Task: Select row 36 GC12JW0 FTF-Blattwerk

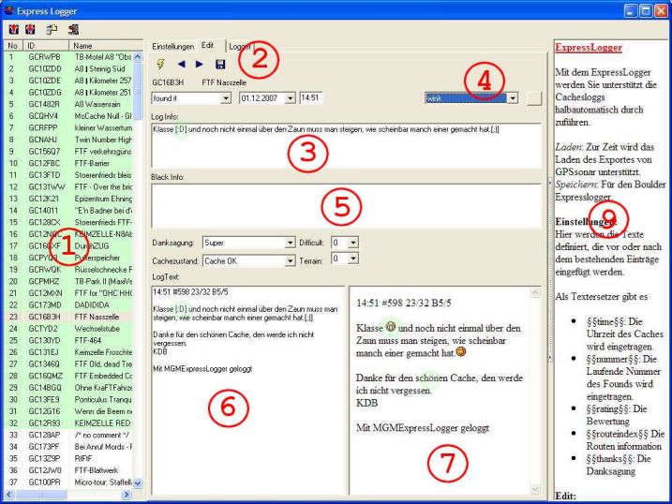Action: (68, 470)
